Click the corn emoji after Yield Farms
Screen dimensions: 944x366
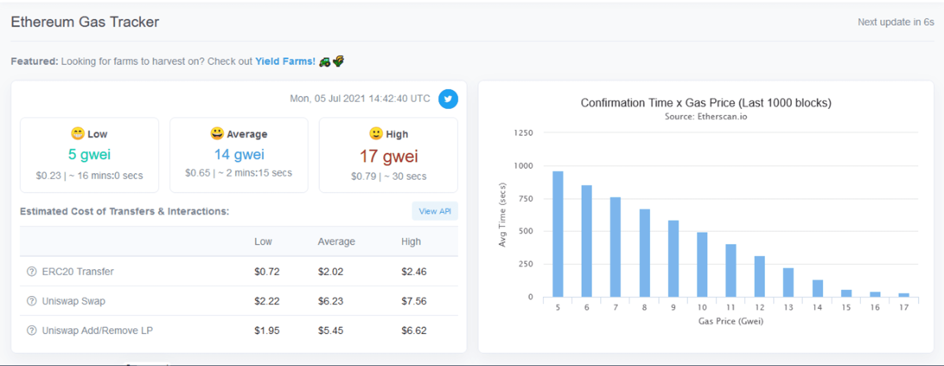pos(338,61)
